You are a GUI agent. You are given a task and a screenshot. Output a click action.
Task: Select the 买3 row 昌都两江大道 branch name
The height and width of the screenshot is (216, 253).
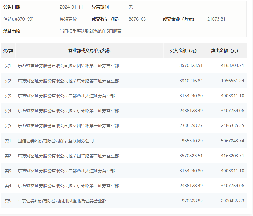(x=66, y=96)
